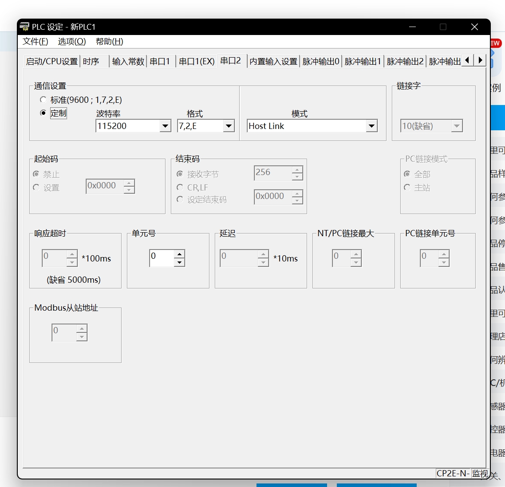The image size is (505, 487).
Task: Open the 选项(O) menu
Action: [x=71, y=42]
